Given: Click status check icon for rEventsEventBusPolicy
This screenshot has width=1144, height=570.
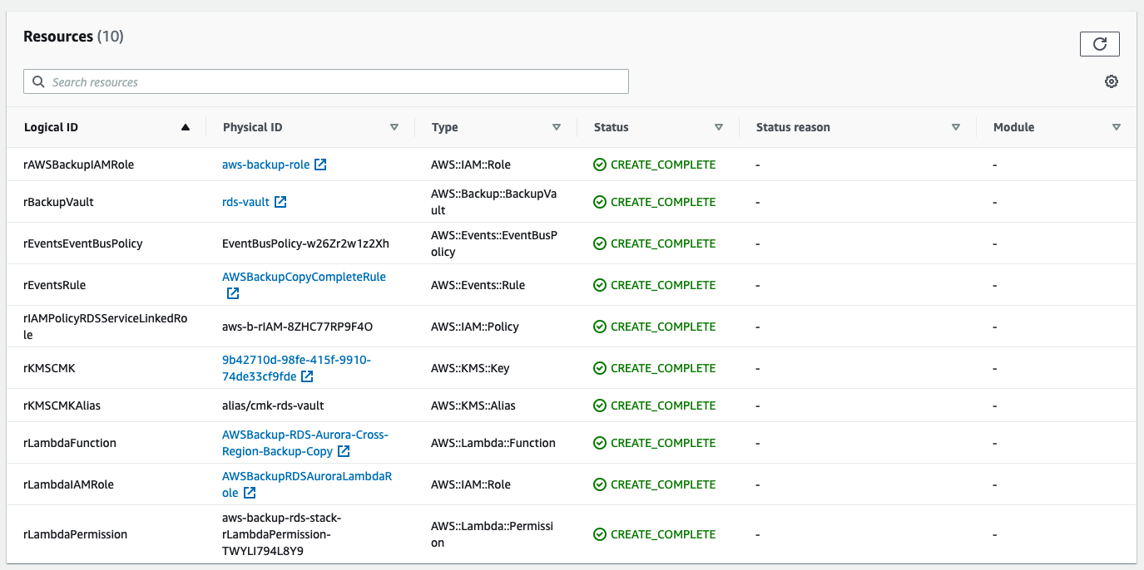Looking at the screenshot, I should (600, 243).
